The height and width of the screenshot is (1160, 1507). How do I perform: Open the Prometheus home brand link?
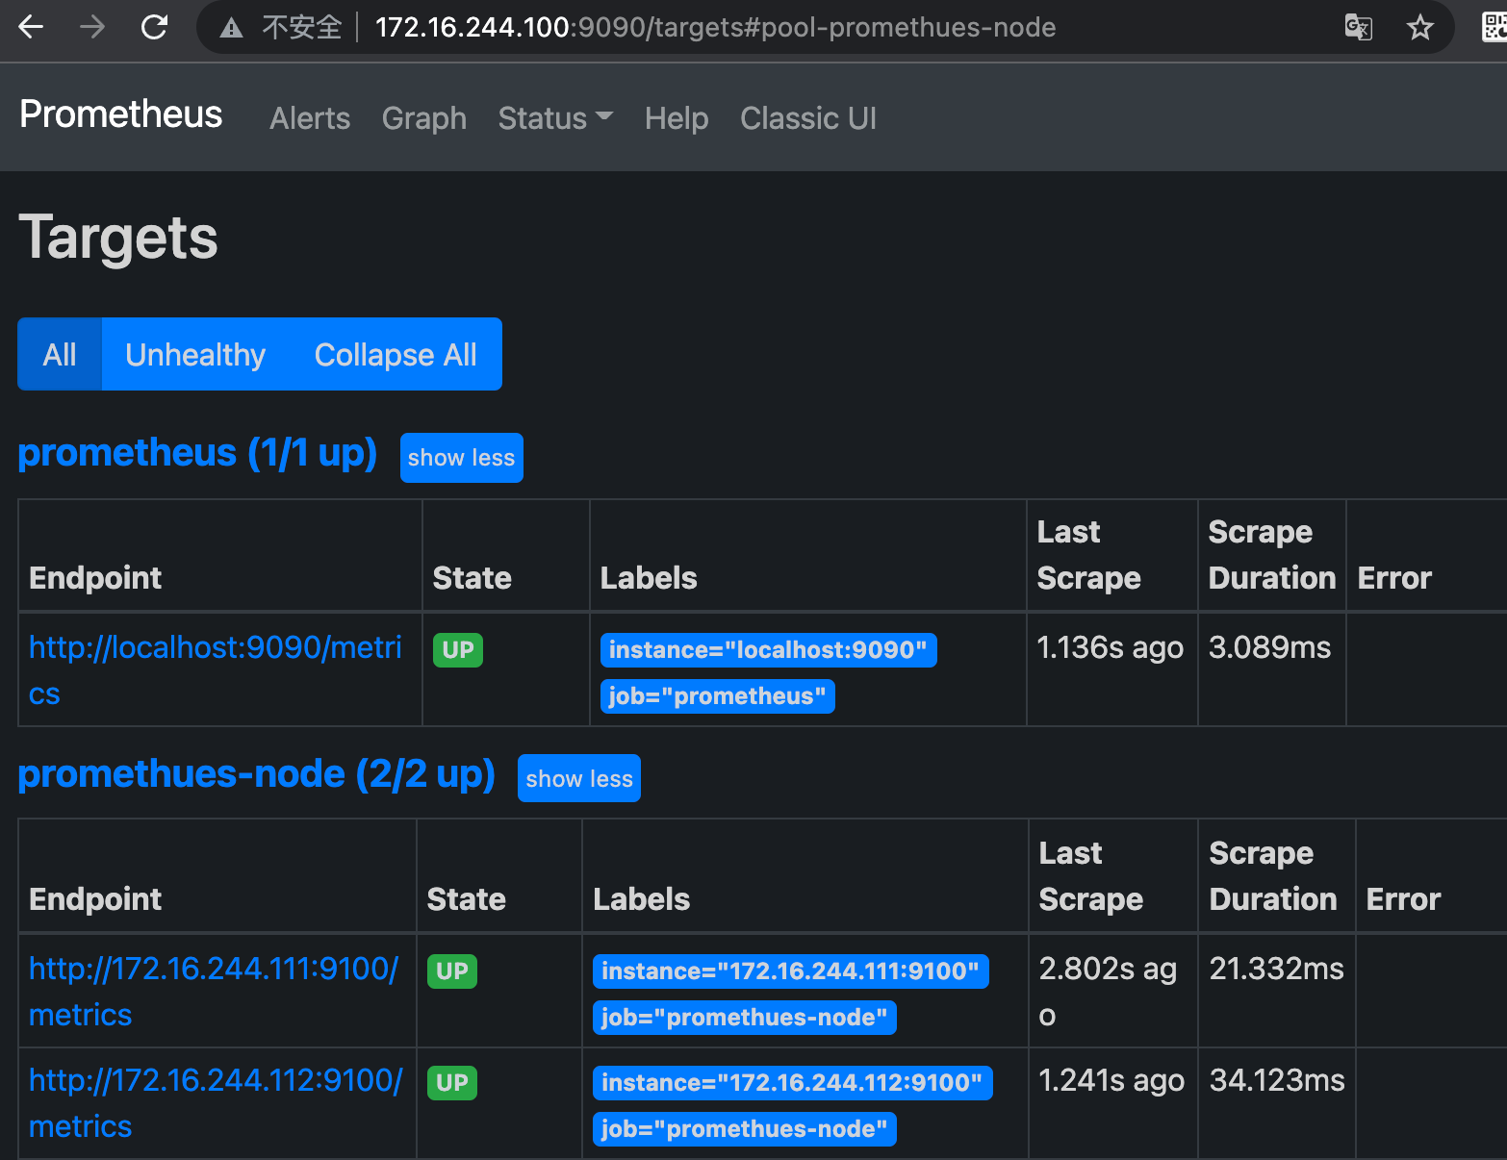121,114
